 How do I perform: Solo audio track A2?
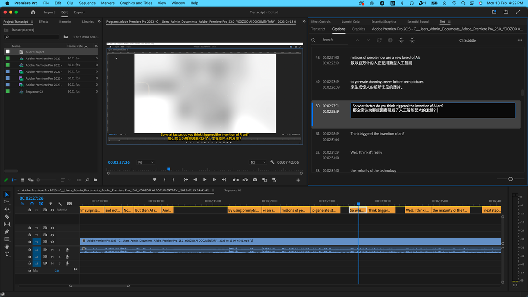(x=60, y=257)
